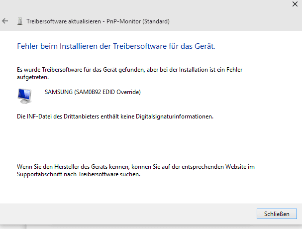Click the INF-Datei Digitalsignatur error message

(x=115, y=116)
